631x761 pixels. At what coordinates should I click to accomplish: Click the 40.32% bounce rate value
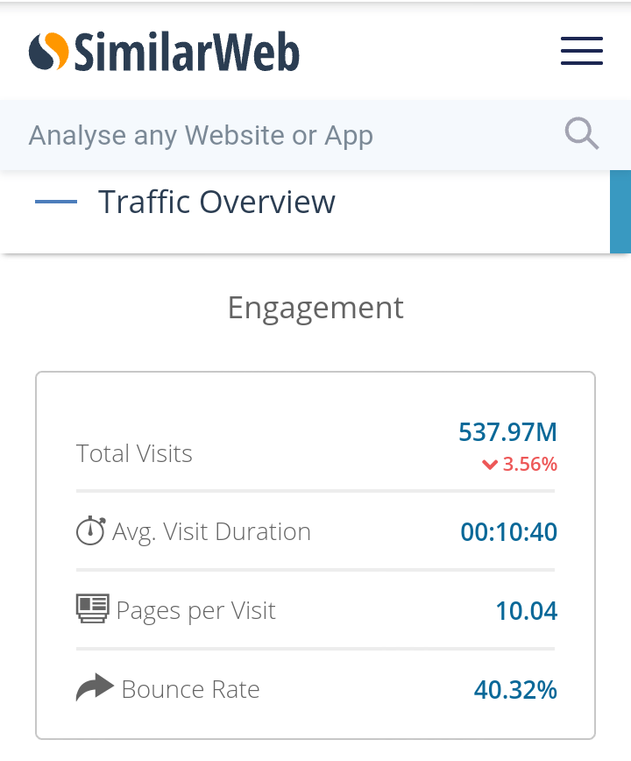515,689
